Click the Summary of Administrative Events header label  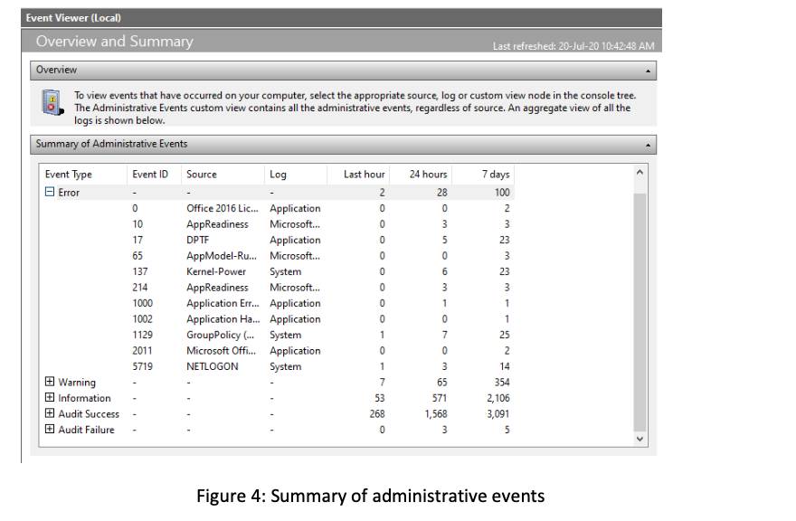point(111,144)
